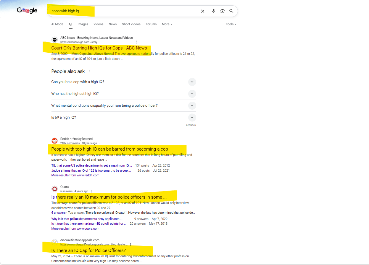
Task: Click 'Reddit · r/todayilearned' source label
Action: [x=76, y=139]
